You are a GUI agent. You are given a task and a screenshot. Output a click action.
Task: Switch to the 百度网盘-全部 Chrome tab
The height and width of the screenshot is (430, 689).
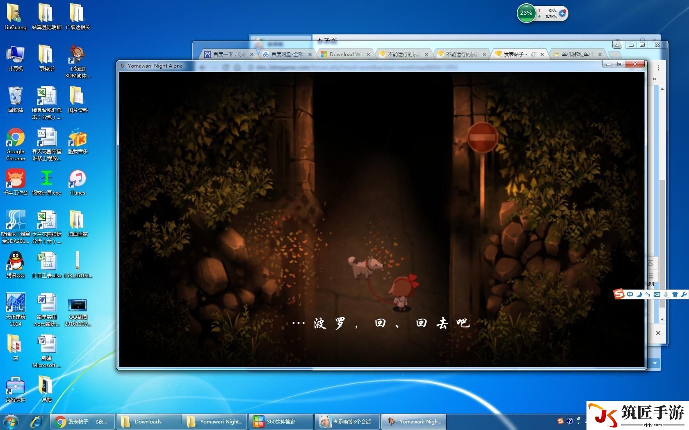click(287, 54)
